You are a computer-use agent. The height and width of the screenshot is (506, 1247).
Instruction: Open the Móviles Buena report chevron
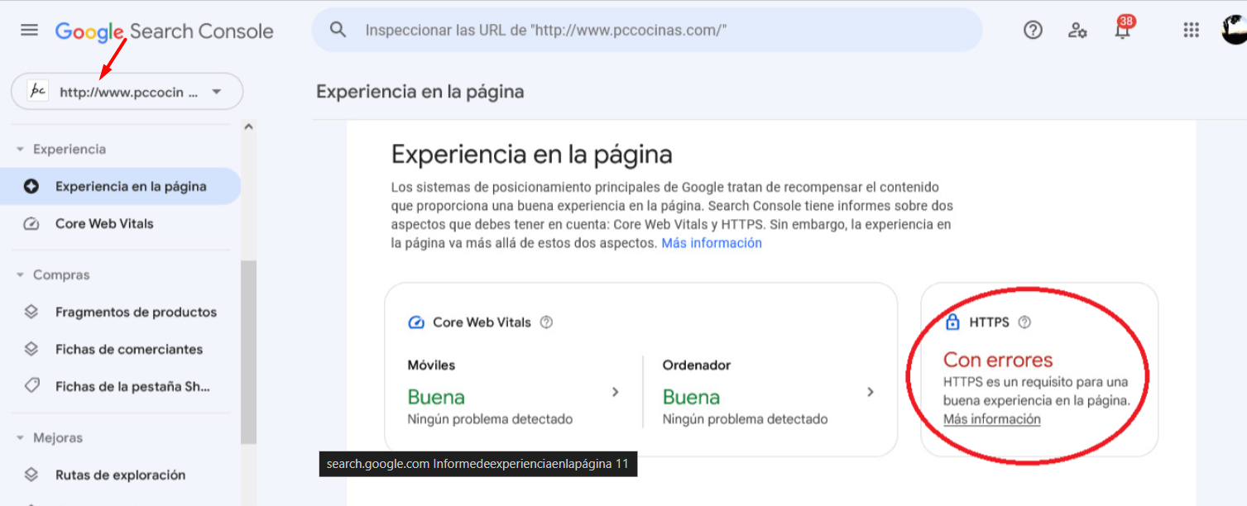[615, 392]
